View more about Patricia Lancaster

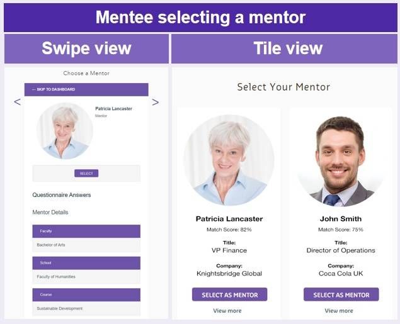pos(227,311)
